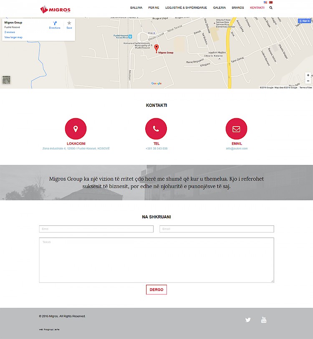The height and width of the screenshot is (339, 313).
Task: Click the red envelope email circle icon
Action: pyautogui.click(x=236, y=129)
